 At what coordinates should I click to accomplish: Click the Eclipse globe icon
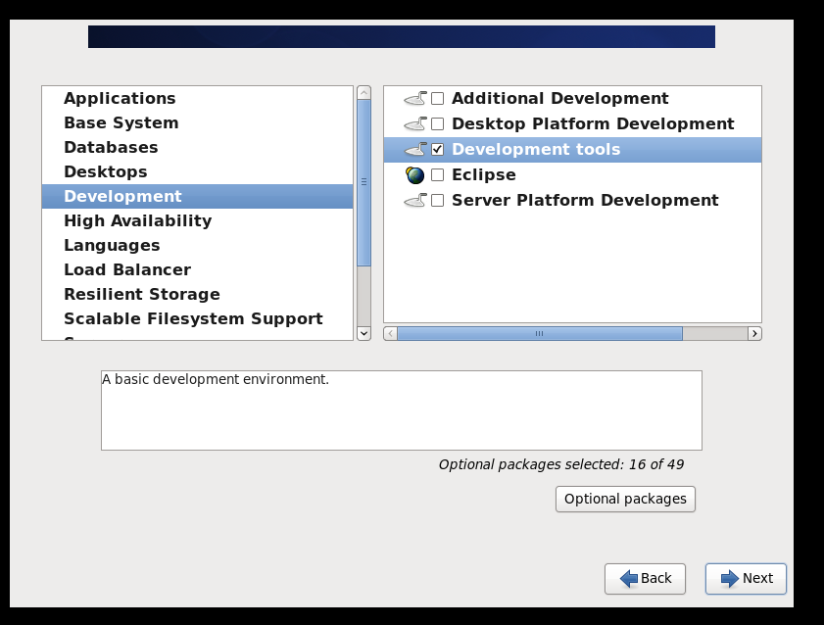pos(415,174)
